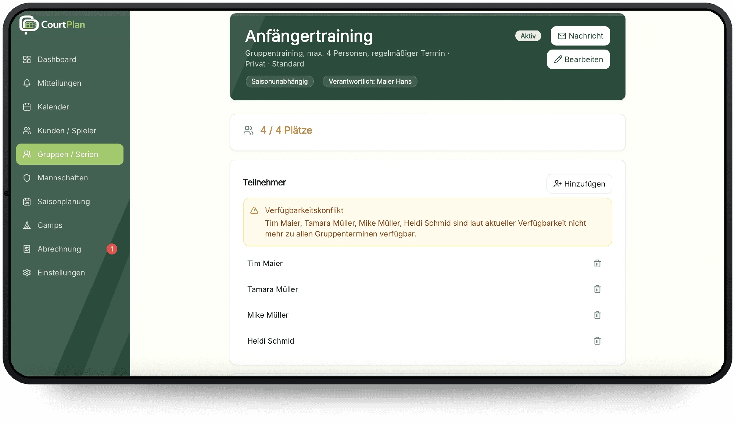Click the Nachricht button
The image size is (735, 423).
pyautogui.click(x=580, y=36)
